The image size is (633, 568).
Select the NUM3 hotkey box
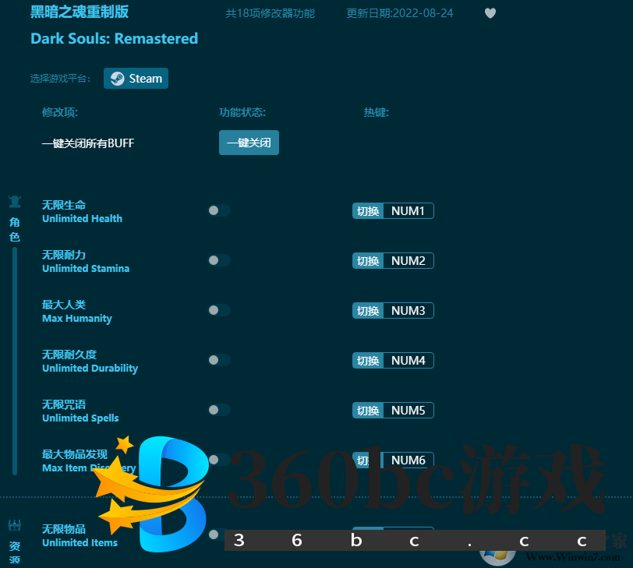[x=408, y=311]
